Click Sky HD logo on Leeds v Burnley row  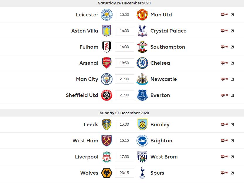(x=224, y=125)
